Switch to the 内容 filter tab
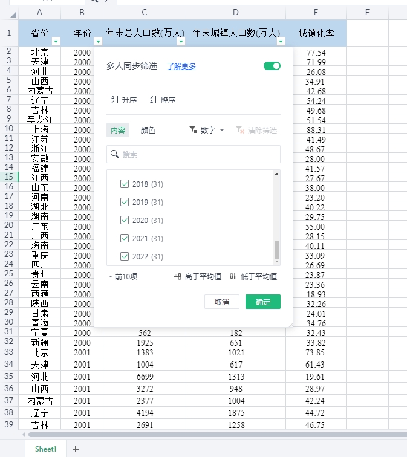The width and height of the screenshot is (407, 457). tap(118, 130)
